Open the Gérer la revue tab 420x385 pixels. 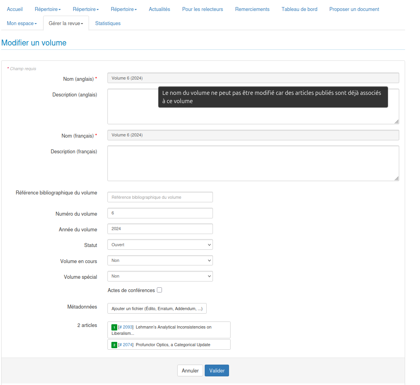click(x=66, y=24)
